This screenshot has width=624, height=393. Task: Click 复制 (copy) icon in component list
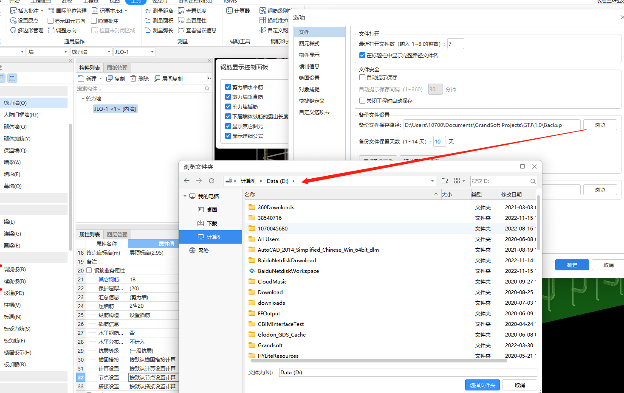pyautogui.click(x=110, y=79)
